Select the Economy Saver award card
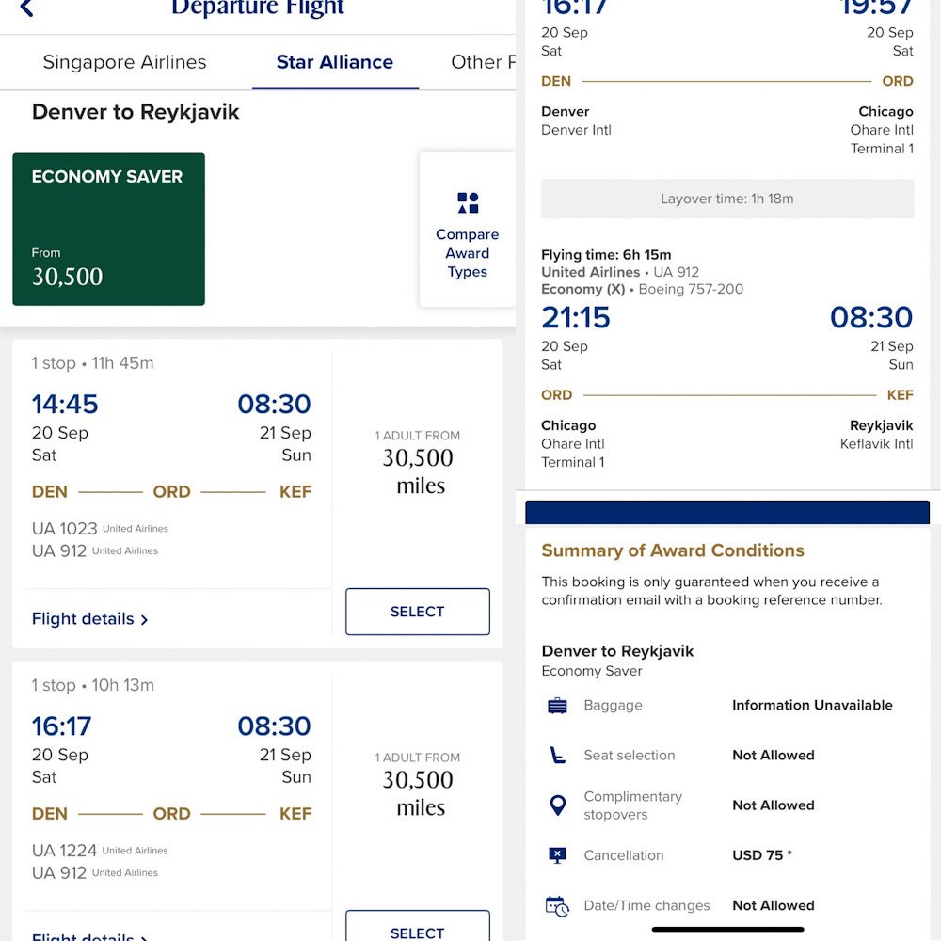 [x=108, y=230]
